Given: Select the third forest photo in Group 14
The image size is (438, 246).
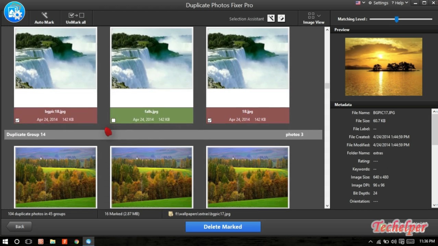Looking at the screenshot, I should (248, 177).
